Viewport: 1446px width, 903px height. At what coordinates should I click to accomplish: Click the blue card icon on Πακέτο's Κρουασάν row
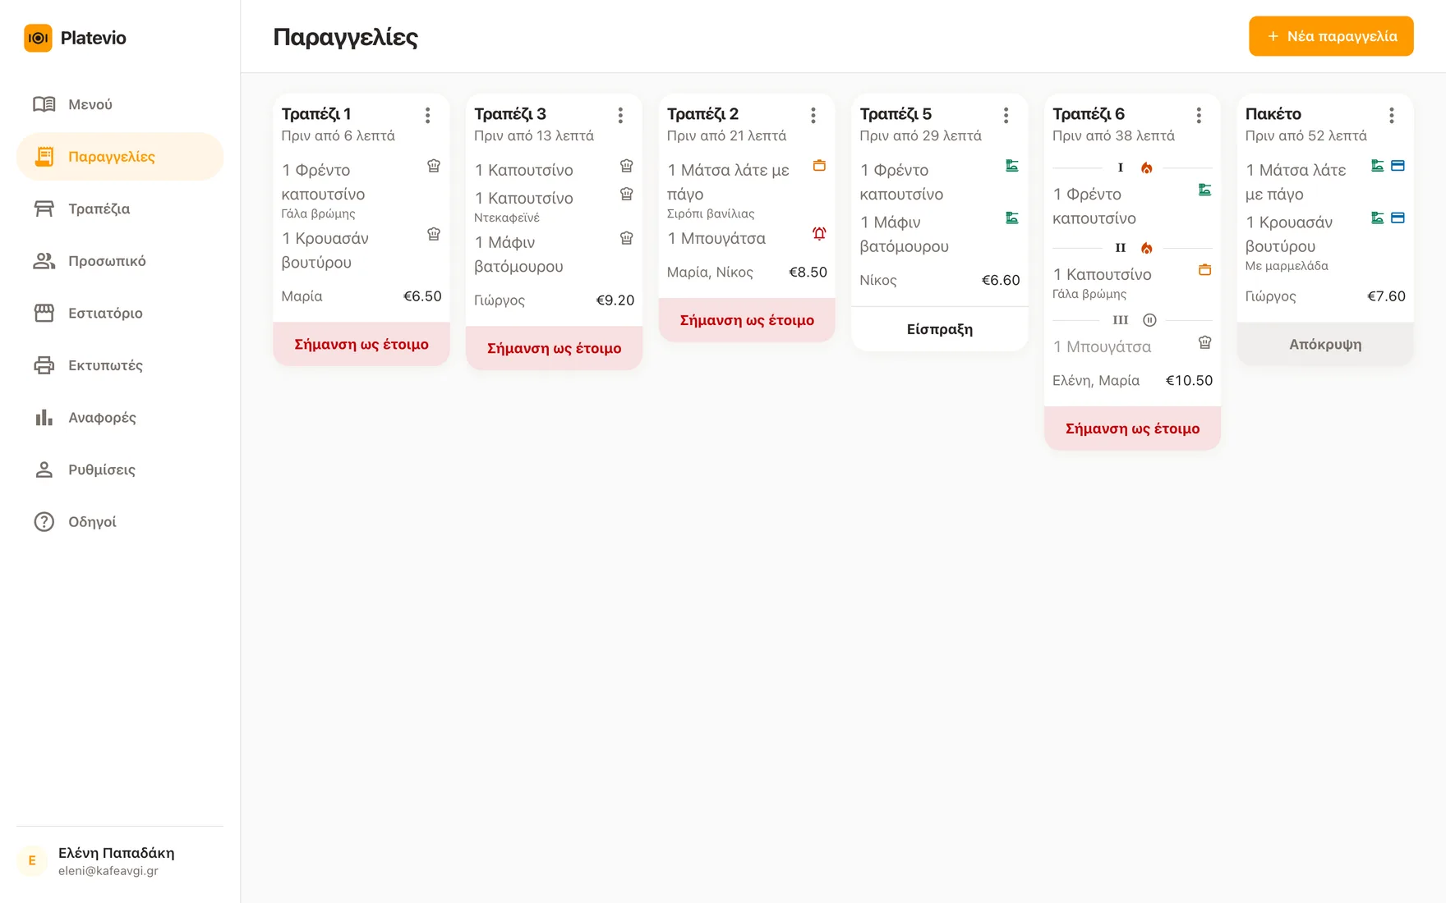point(1398,218)
